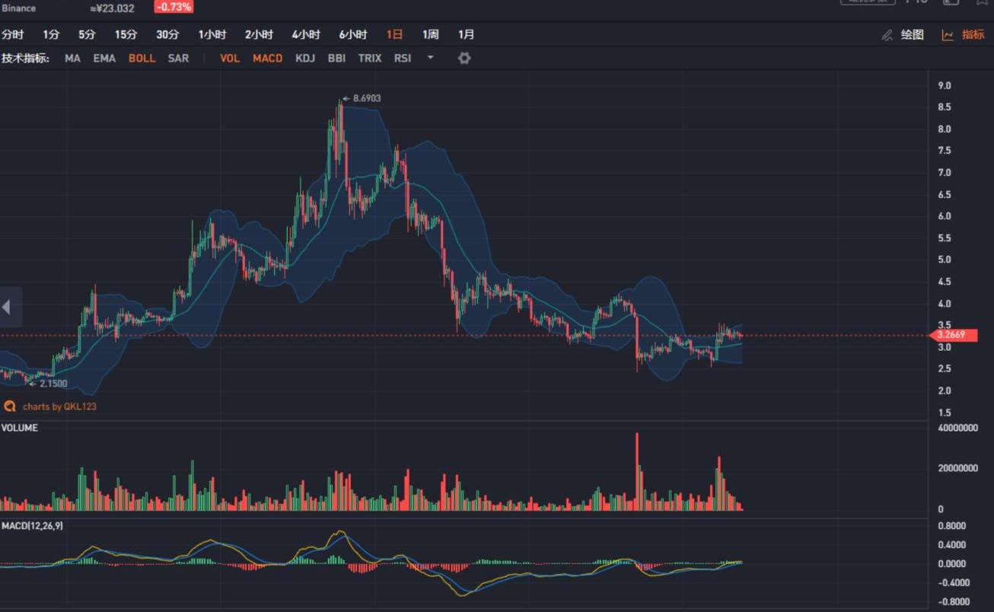Toggle the VOL indicator

[x=229, y=58]
